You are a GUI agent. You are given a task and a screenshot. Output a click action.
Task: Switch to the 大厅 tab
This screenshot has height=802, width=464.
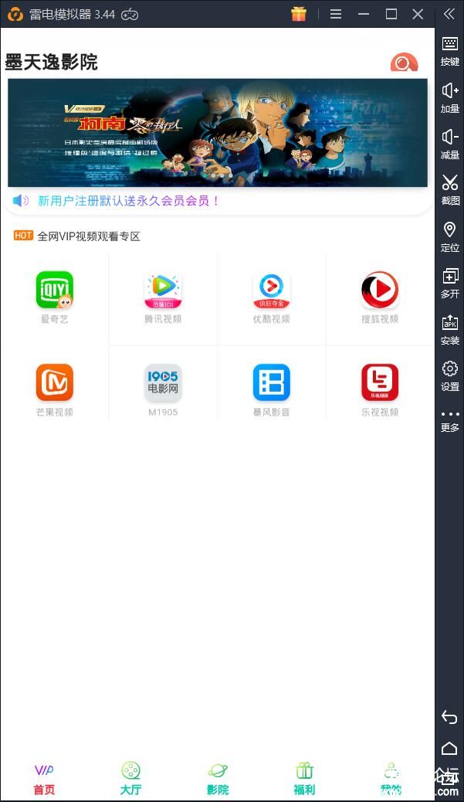coord(130,780)
